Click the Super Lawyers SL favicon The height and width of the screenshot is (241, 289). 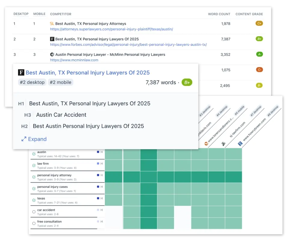(52, 24)
